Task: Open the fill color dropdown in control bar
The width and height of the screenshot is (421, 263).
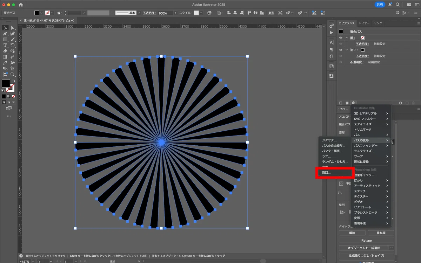Action: [41, 13]
